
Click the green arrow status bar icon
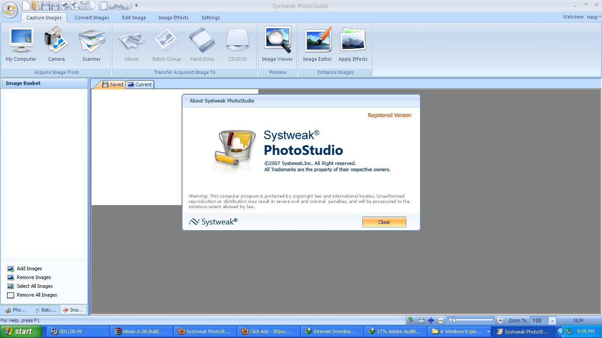point(411,320)
